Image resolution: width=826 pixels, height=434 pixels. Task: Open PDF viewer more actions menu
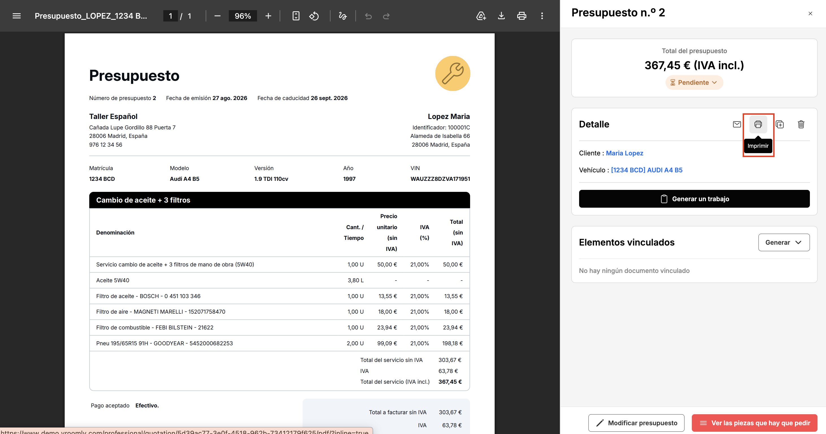coord(542,16)
